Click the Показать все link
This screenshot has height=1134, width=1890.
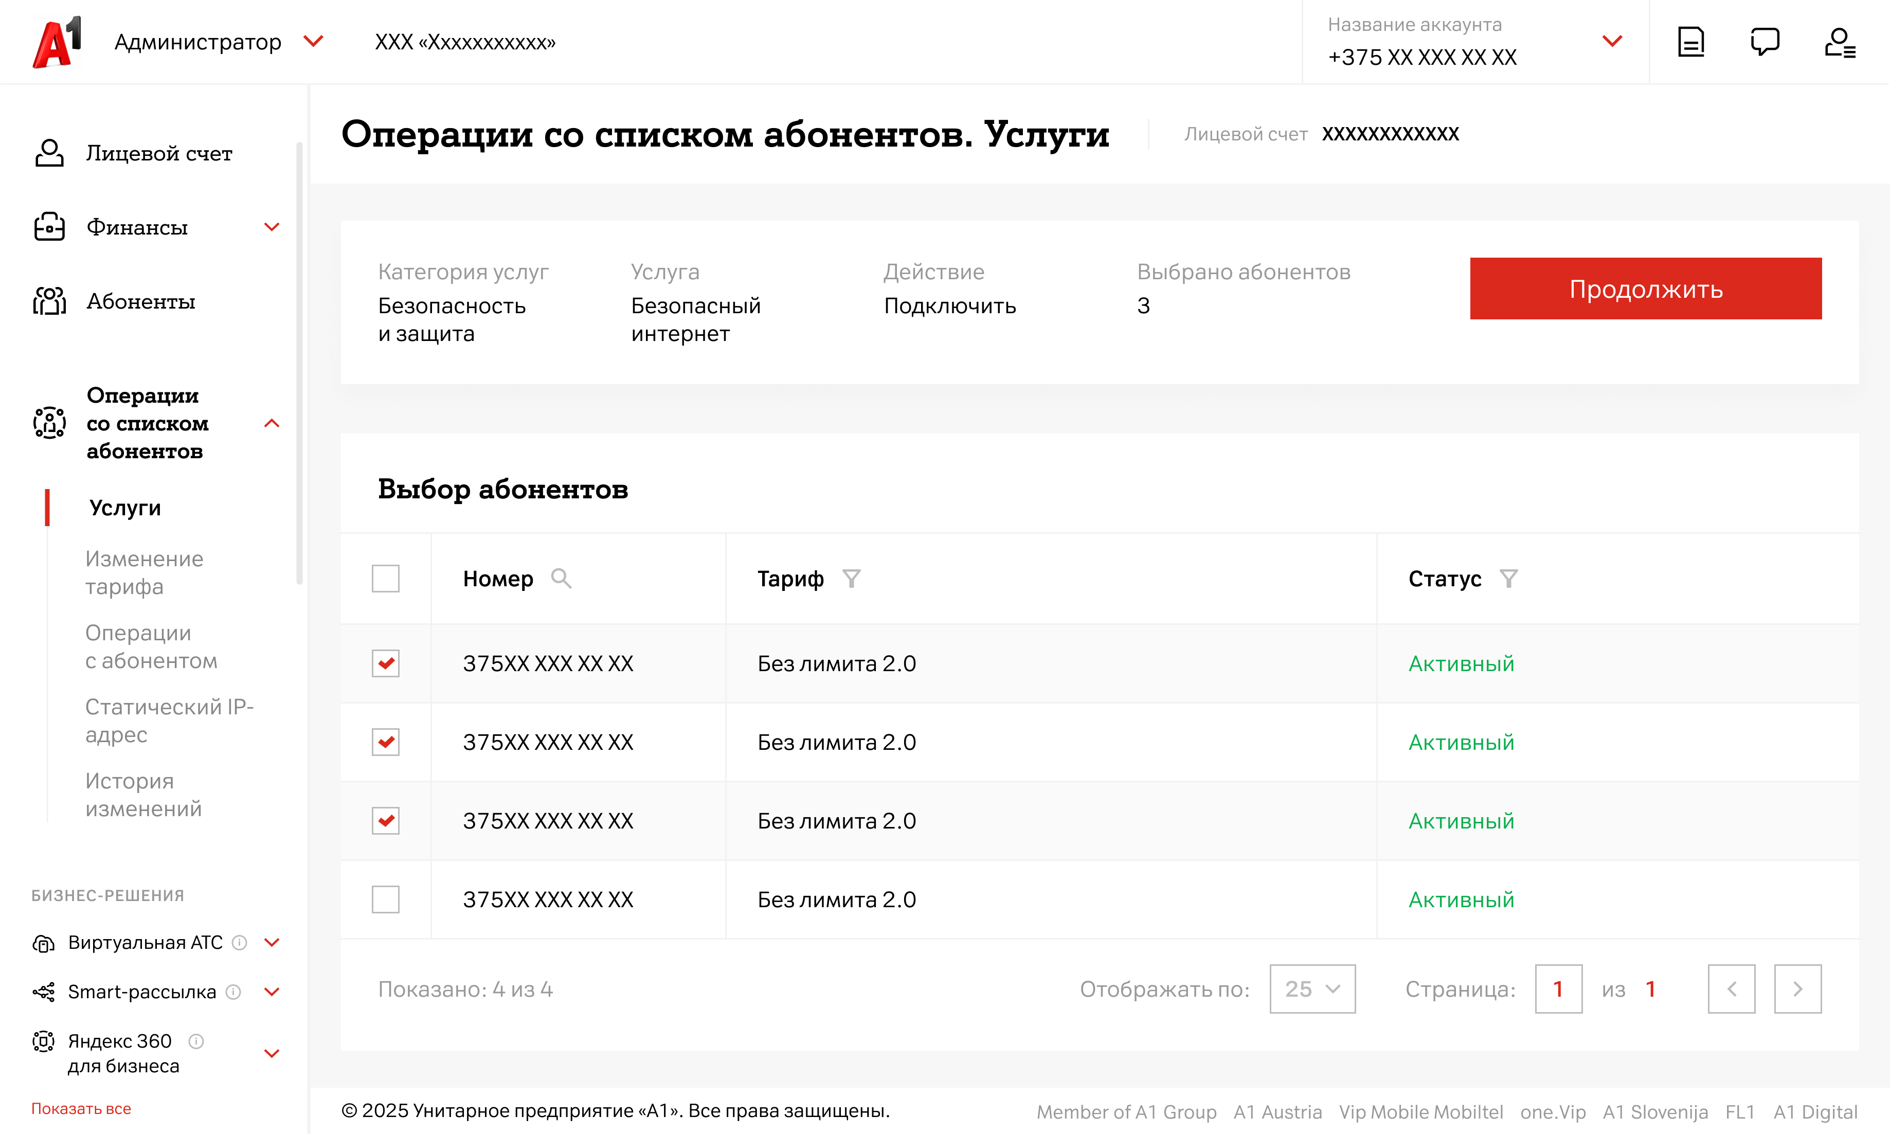[81, 1109]
